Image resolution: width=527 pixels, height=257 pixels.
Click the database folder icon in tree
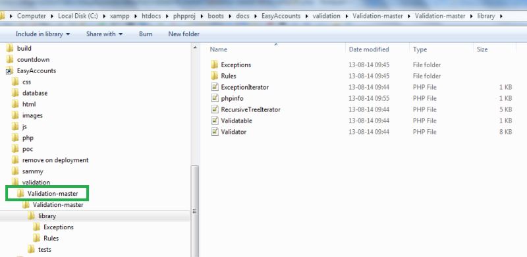click(x=15, y=93)
